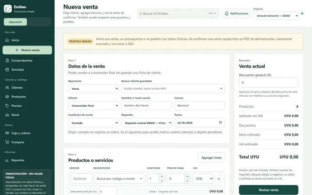Open Depósito dropdown Depósito central DEMO
This screenshot has height=195, width=312.
point(146,123)
